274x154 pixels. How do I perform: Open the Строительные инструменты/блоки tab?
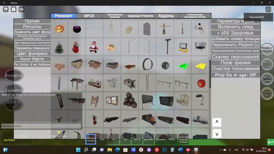coord(195,16)
